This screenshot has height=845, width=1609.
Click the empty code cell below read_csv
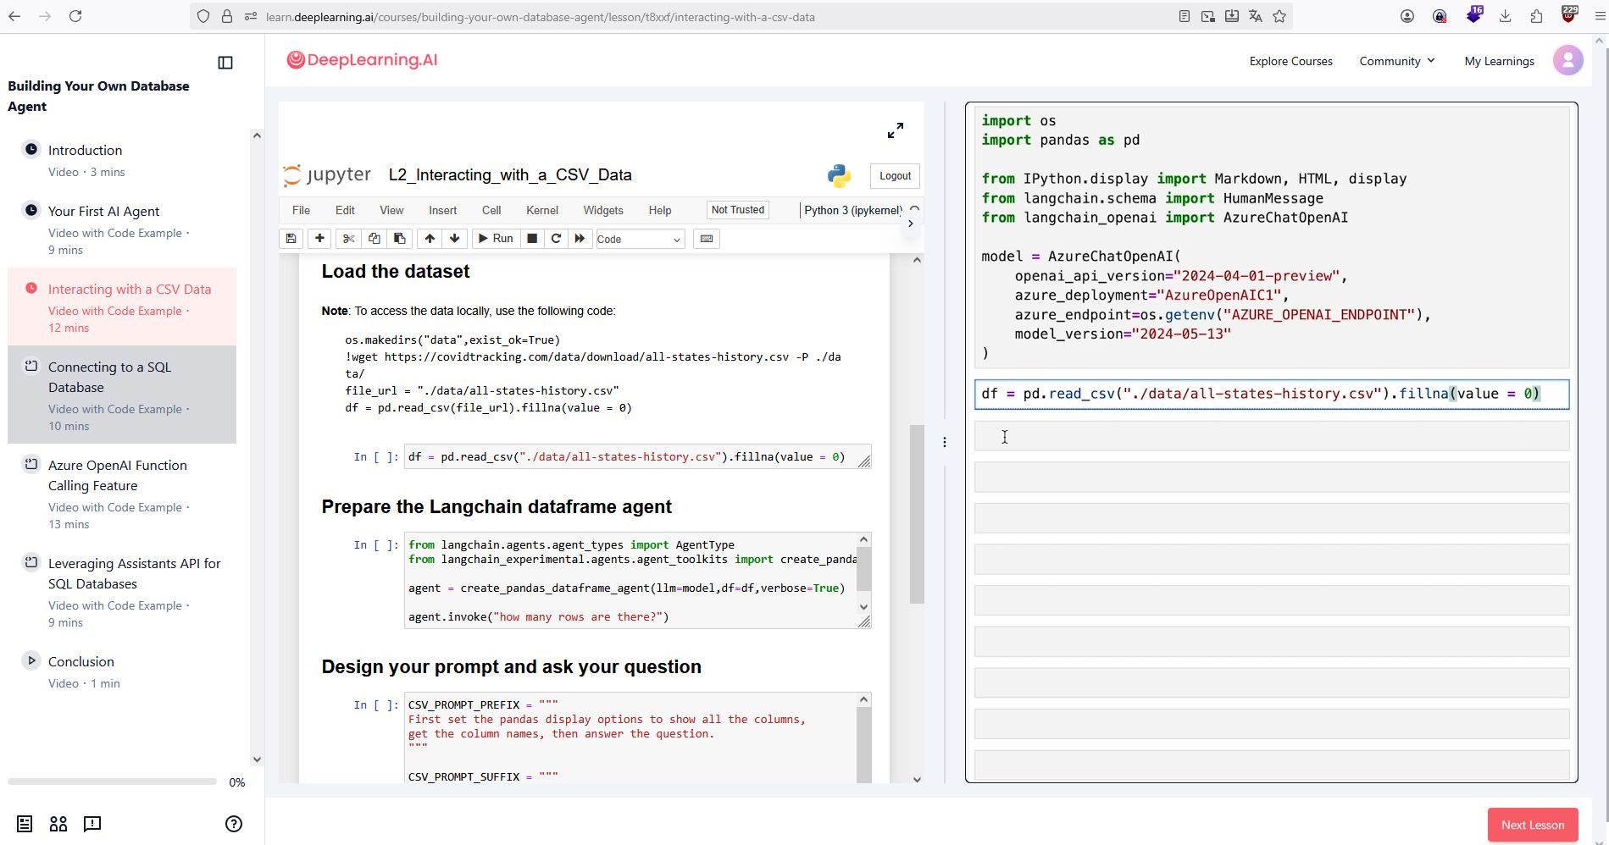1271,436
